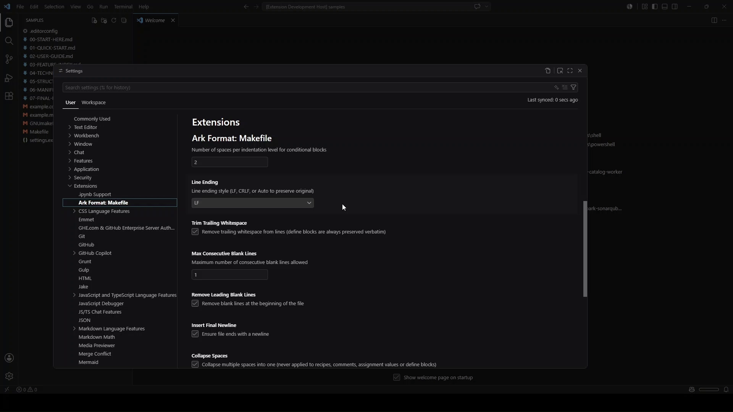The width and height of the screenshot is (733, 412).
Task: Open remote window indicator in status bar
Action: pos(6,389)
